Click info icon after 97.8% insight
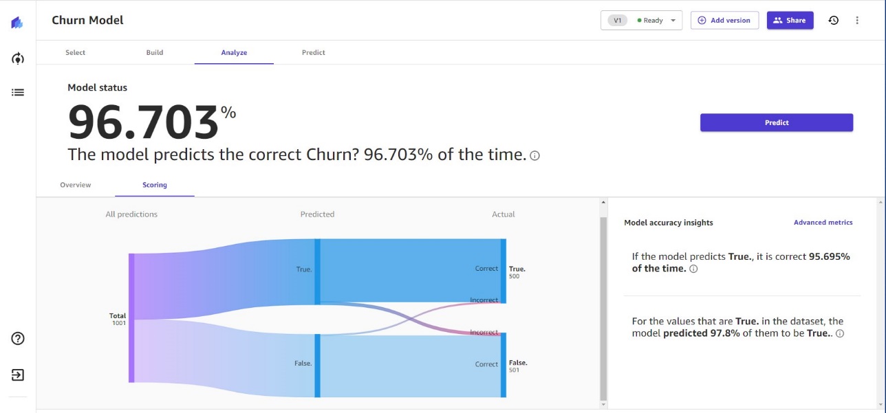 [x=839, y=333]
